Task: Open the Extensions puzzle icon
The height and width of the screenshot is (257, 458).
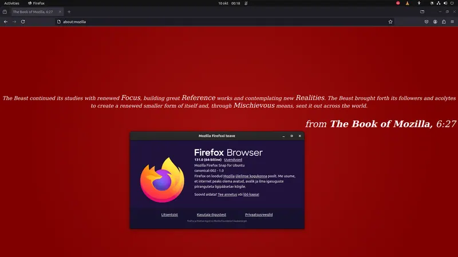Action: point(444,22)
